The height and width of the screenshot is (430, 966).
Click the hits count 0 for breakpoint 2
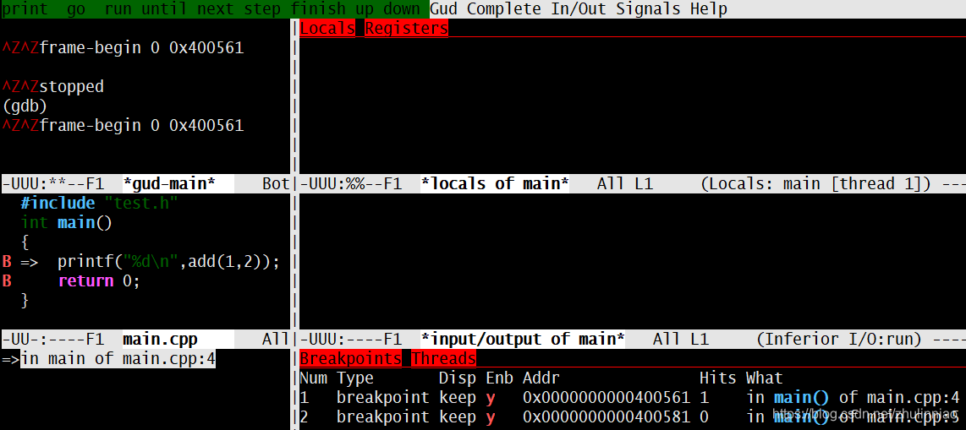[704, 417]
